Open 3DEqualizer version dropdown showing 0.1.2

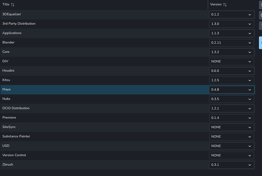coord(232,14)
